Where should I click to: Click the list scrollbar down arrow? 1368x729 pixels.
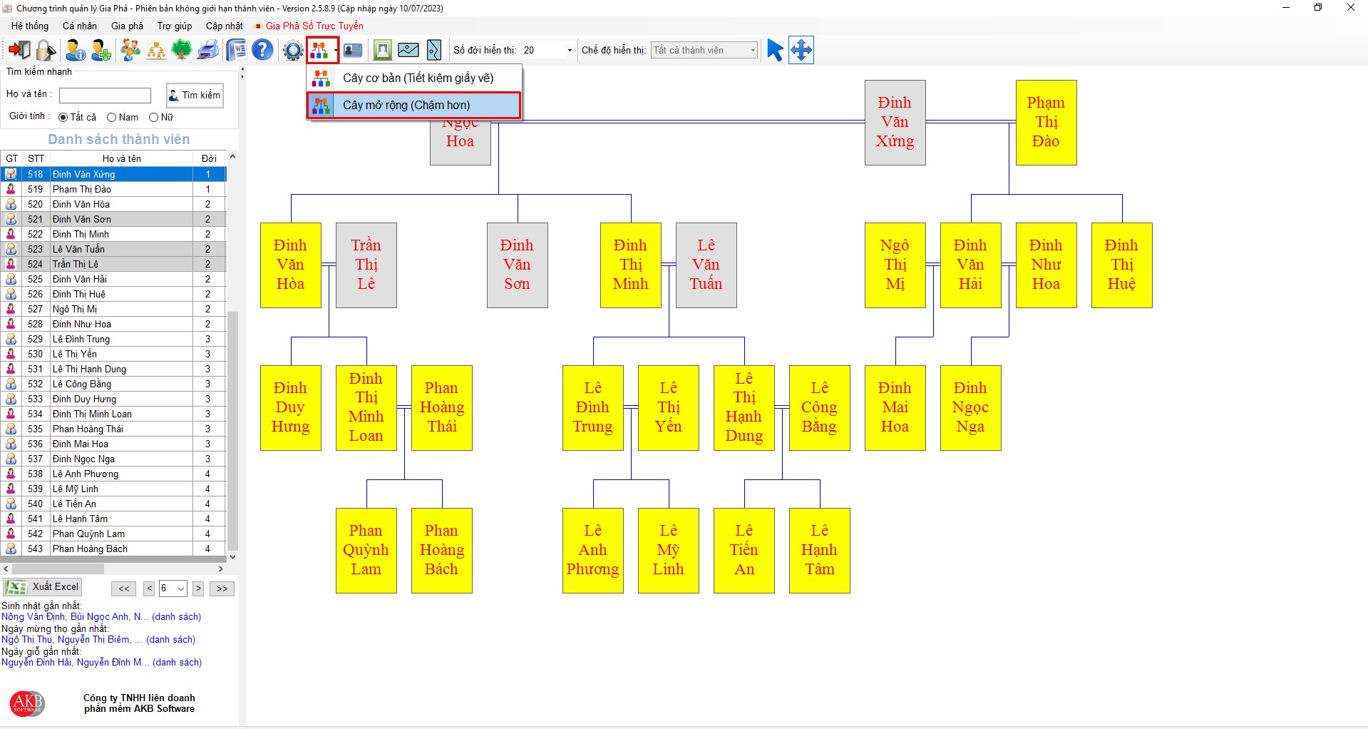232,557
